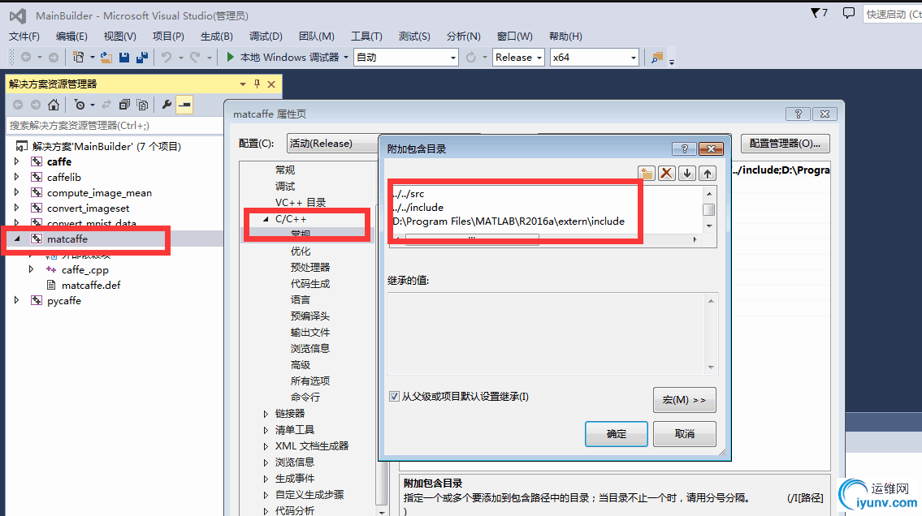Open the debugger target dropdown arrow
Viewport: 922px width, 516px height.
click(x=346, y=57)
